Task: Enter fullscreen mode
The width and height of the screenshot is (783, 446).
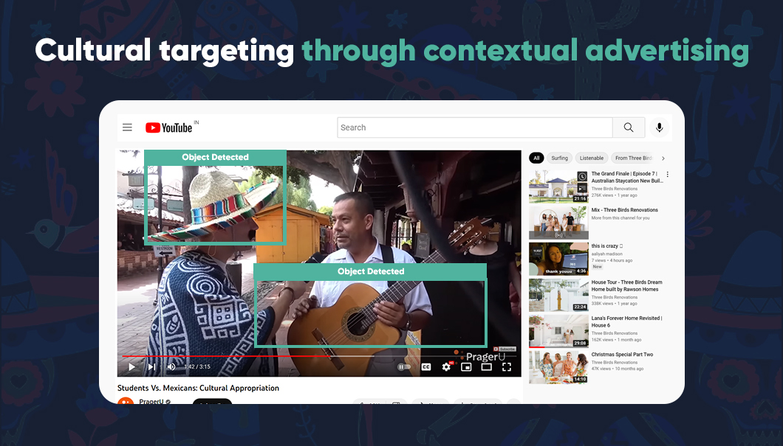Action: 506,367
